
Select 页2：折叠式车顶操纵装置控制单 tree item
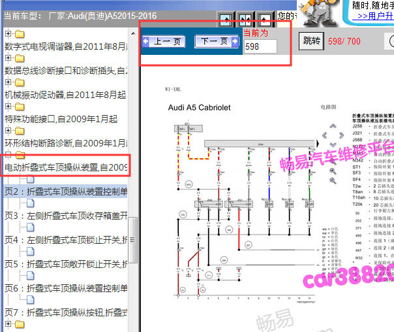coord(66,191)
